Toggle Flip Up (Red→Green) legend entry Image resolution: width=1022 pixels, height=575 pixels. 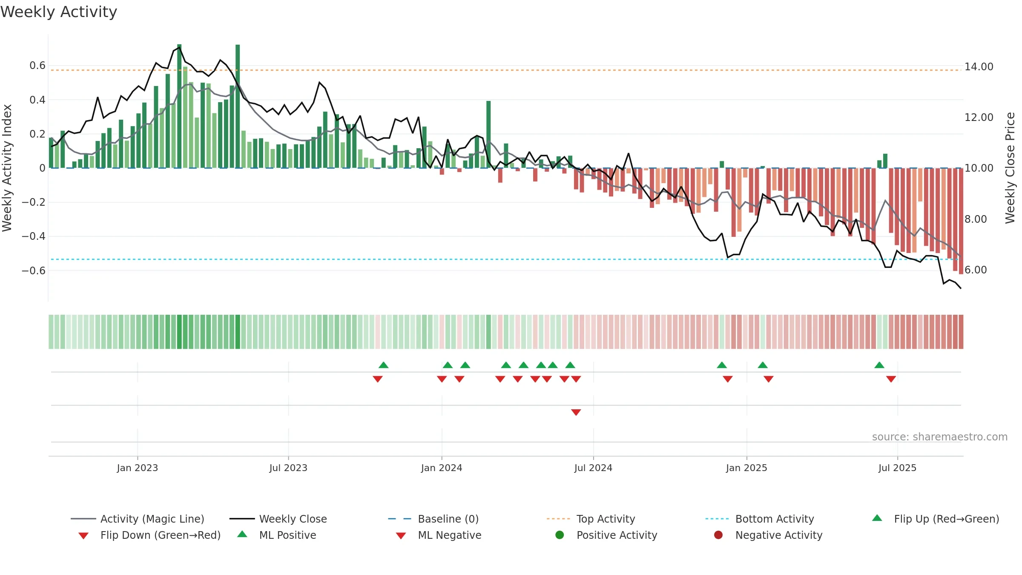[x=936, y=519]
